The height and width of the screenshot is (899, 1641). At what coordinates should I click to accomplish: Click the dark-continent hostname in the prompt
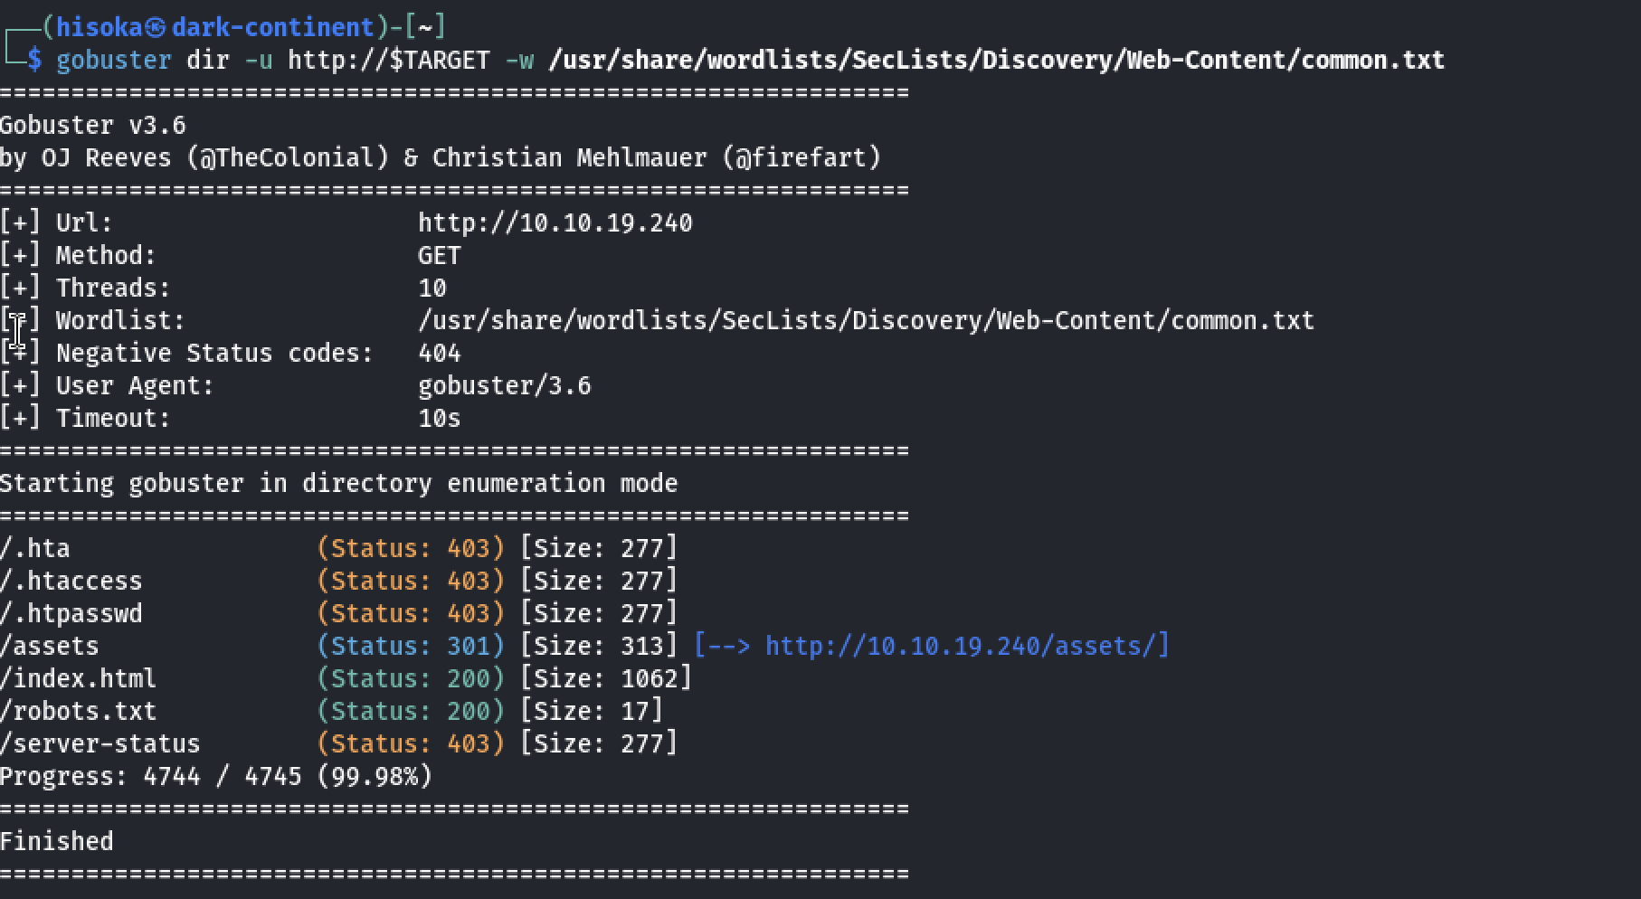click(272, 28)
